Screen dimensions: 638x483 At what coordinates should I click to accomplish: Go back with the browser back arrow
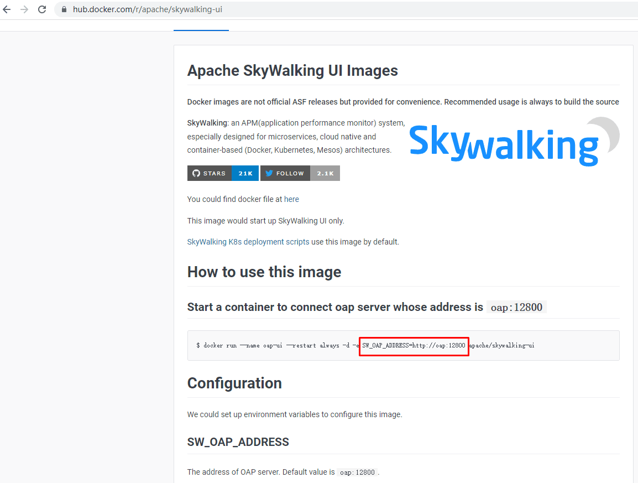pos(7,9)
